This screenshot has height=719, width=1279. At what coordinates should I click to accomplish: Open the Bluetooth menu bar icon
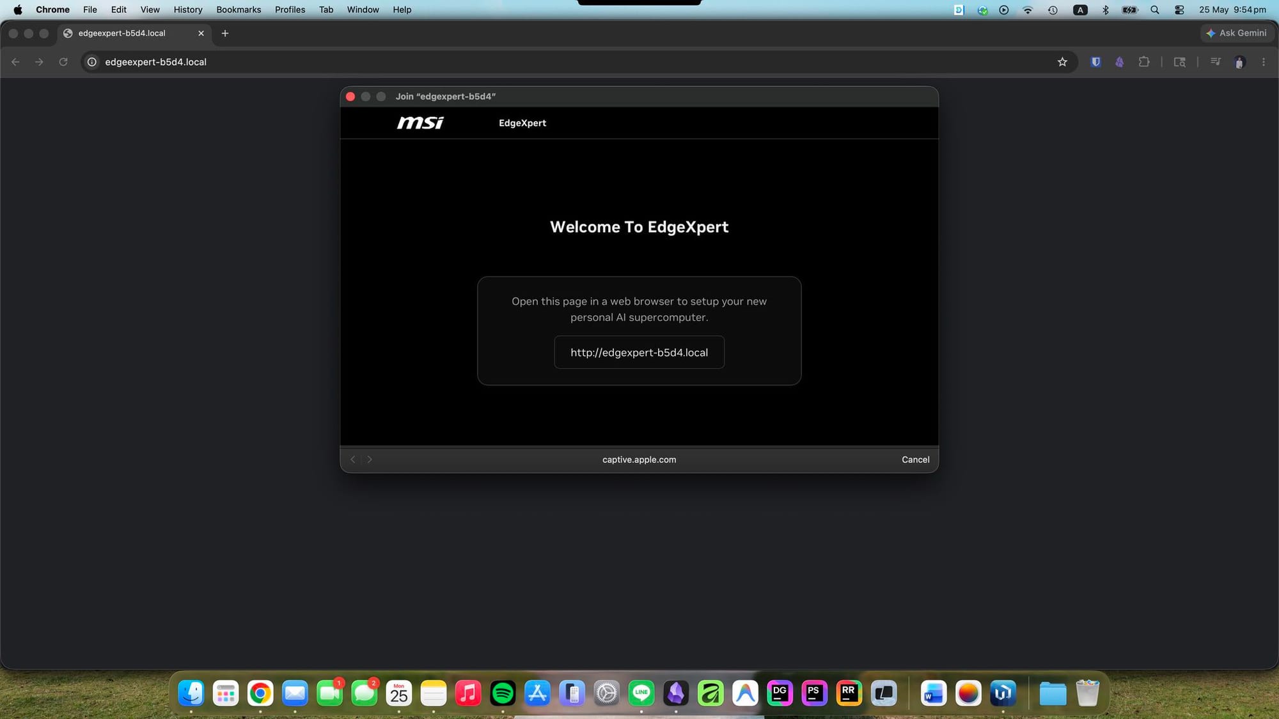pos(1105,10)
